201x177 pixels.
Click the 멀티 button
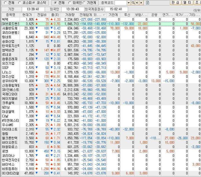point(187,3)
